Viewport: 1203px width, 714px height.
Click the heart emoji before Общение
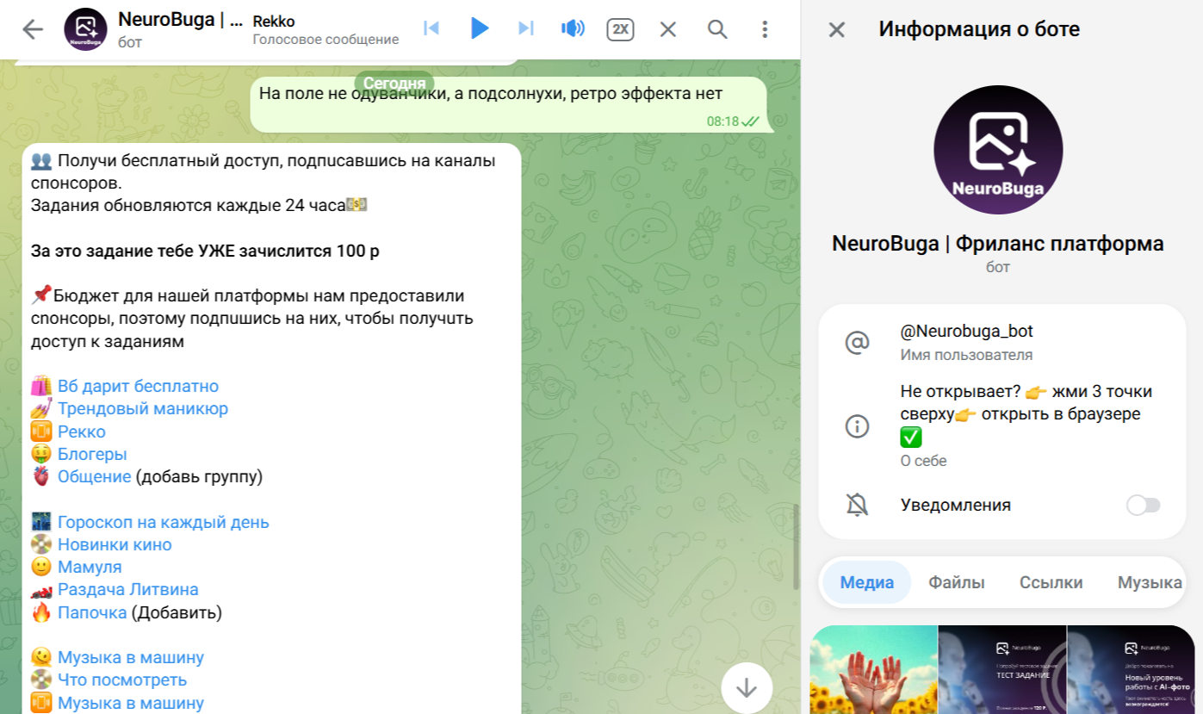click(41, 476)
